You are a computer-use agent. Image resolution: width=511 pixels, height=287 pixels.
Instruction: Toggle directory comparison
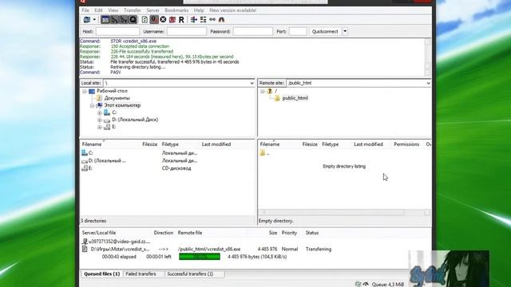[x=203, y=20]
